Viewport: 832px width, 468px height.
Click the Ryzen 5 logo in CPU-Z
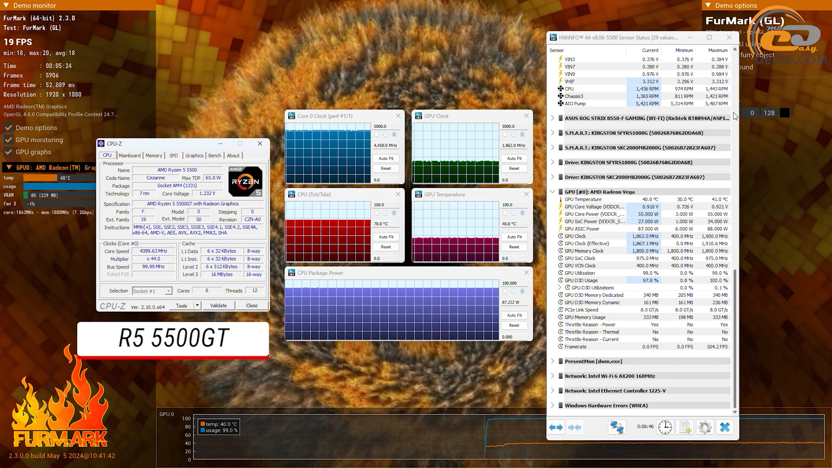pos(245,182)
